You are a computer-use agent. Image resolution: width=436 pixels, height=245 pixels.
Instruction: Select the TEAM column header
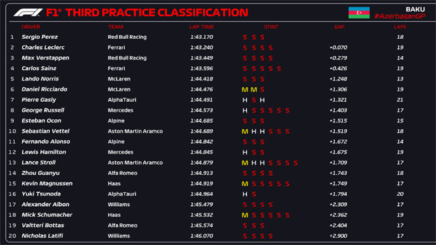coord(115,27)
